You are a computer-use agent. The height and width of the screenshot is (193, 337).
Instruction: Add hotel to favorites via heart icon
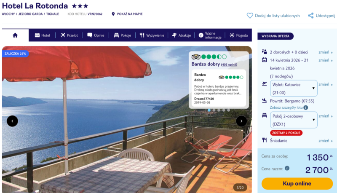tap(250, 16)
